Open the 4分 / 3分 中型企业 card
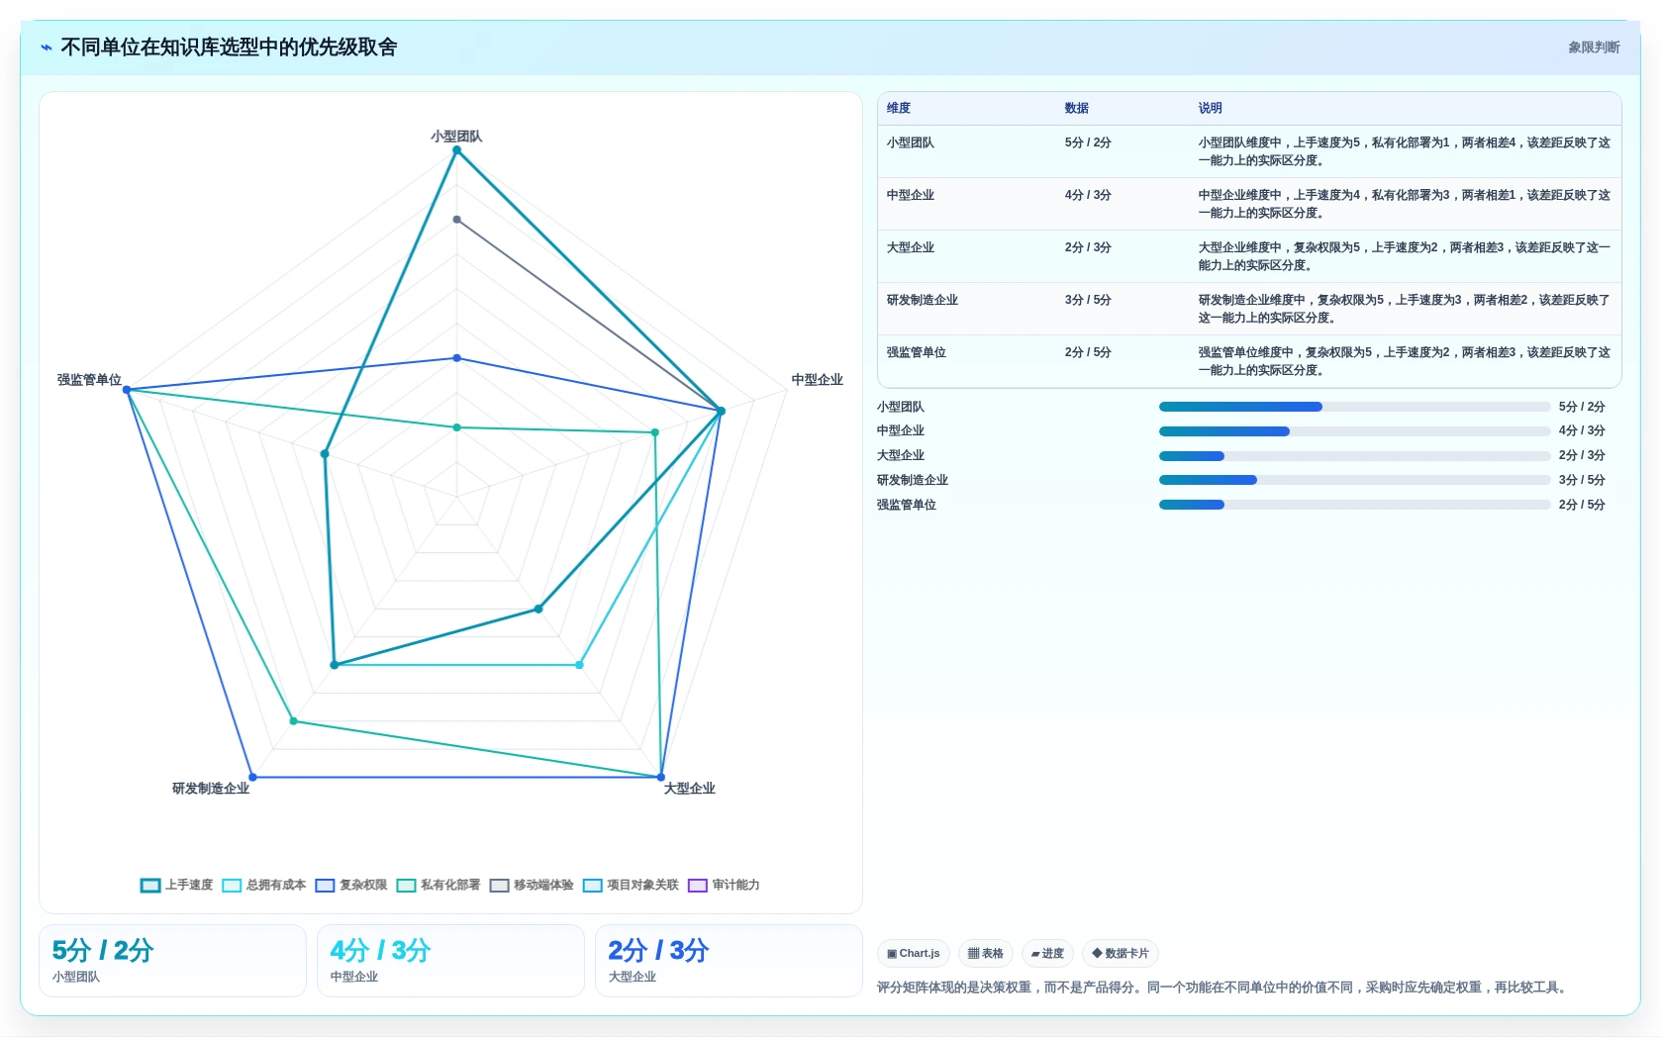 [x=450, y=961]
